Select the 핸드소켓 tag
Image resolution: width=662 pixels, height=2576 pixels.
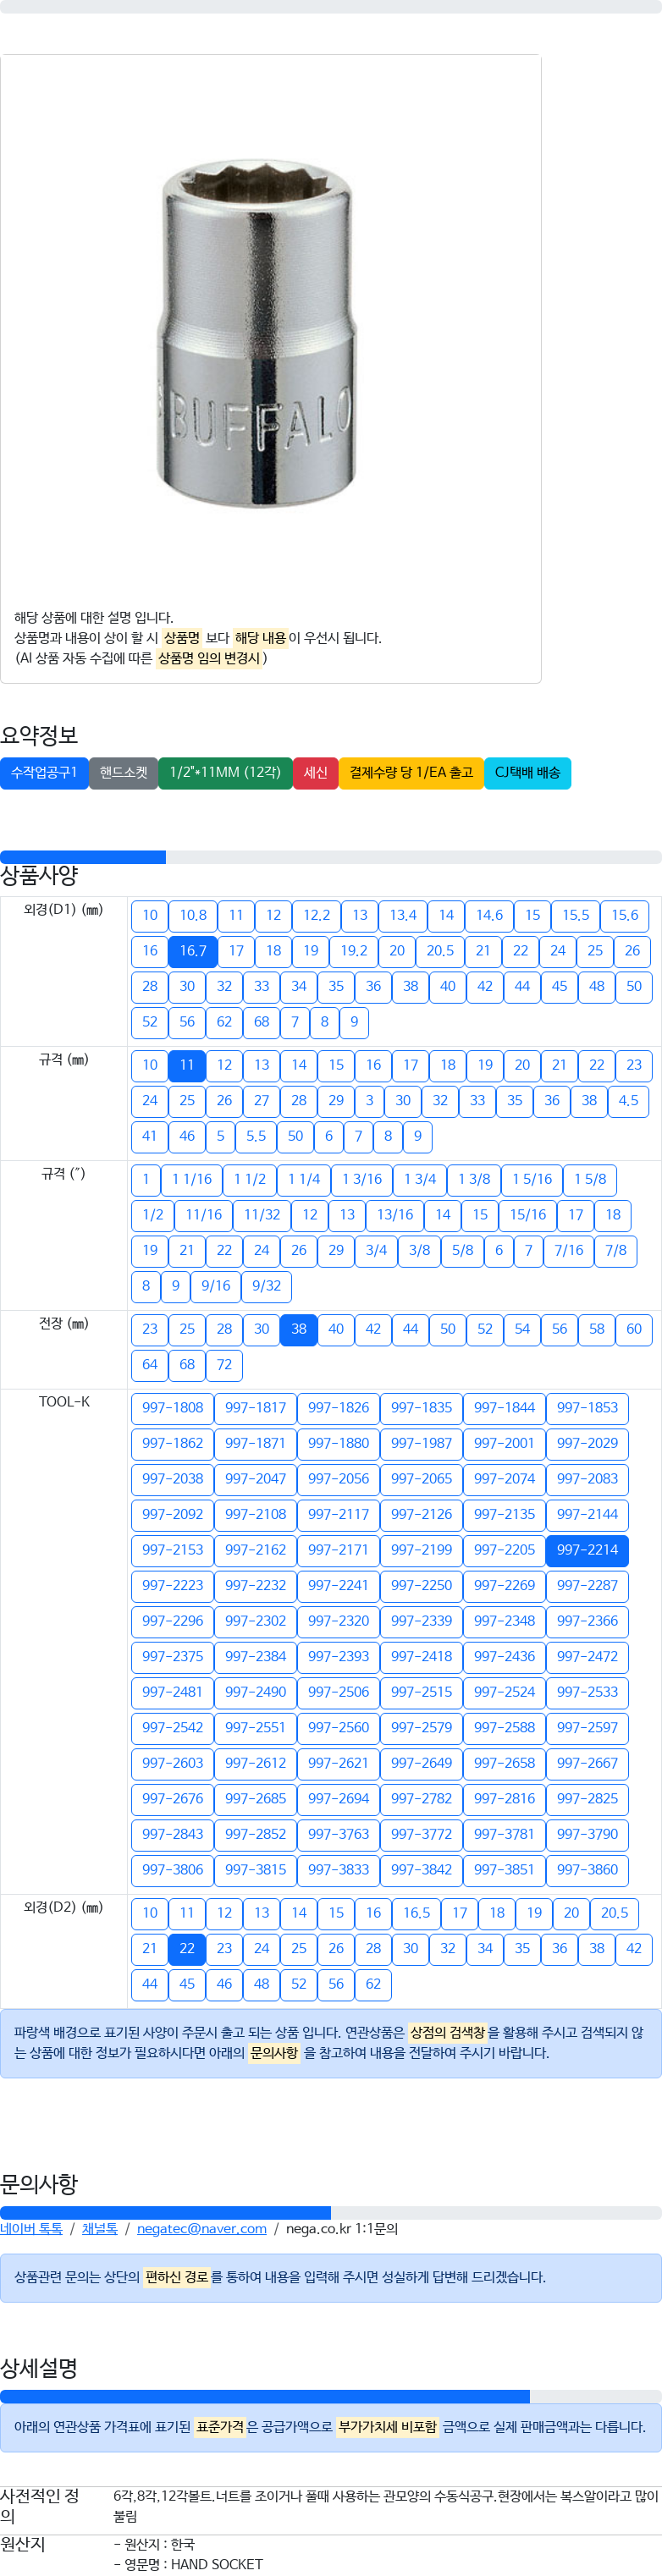coord(123,773)
